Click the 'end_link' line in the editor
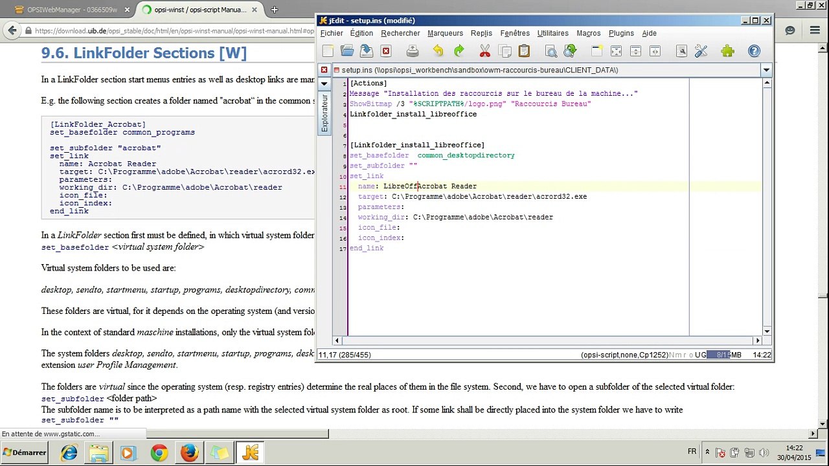829x466 pixels. 367,248
